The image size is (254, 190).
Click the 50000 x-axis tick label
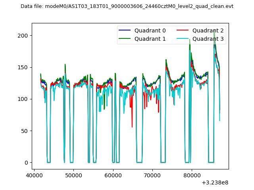(x=73, y=175)
